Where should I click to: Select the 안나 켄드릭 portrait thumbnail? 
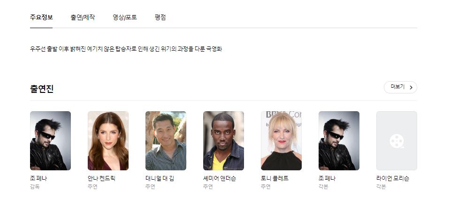coord(108,141)
